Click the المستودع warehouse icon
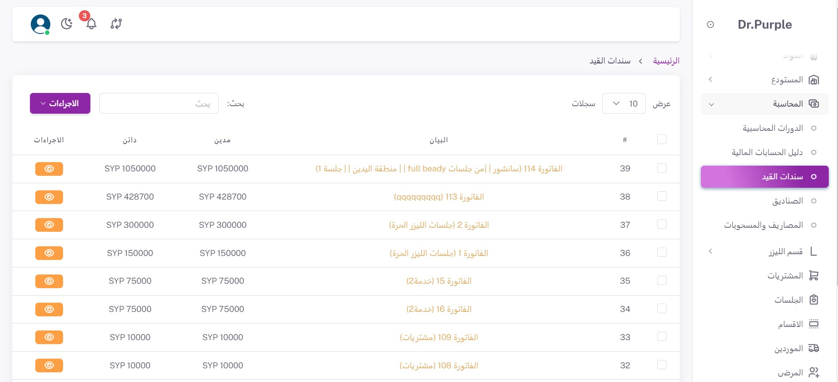838x382 pixels. coord(814,80)
